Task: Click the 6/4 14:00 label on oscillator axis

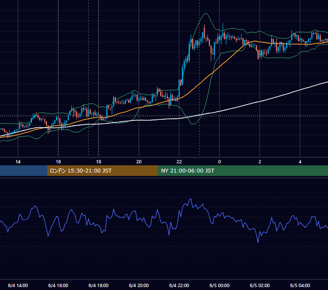Action: tap(18, 285)
